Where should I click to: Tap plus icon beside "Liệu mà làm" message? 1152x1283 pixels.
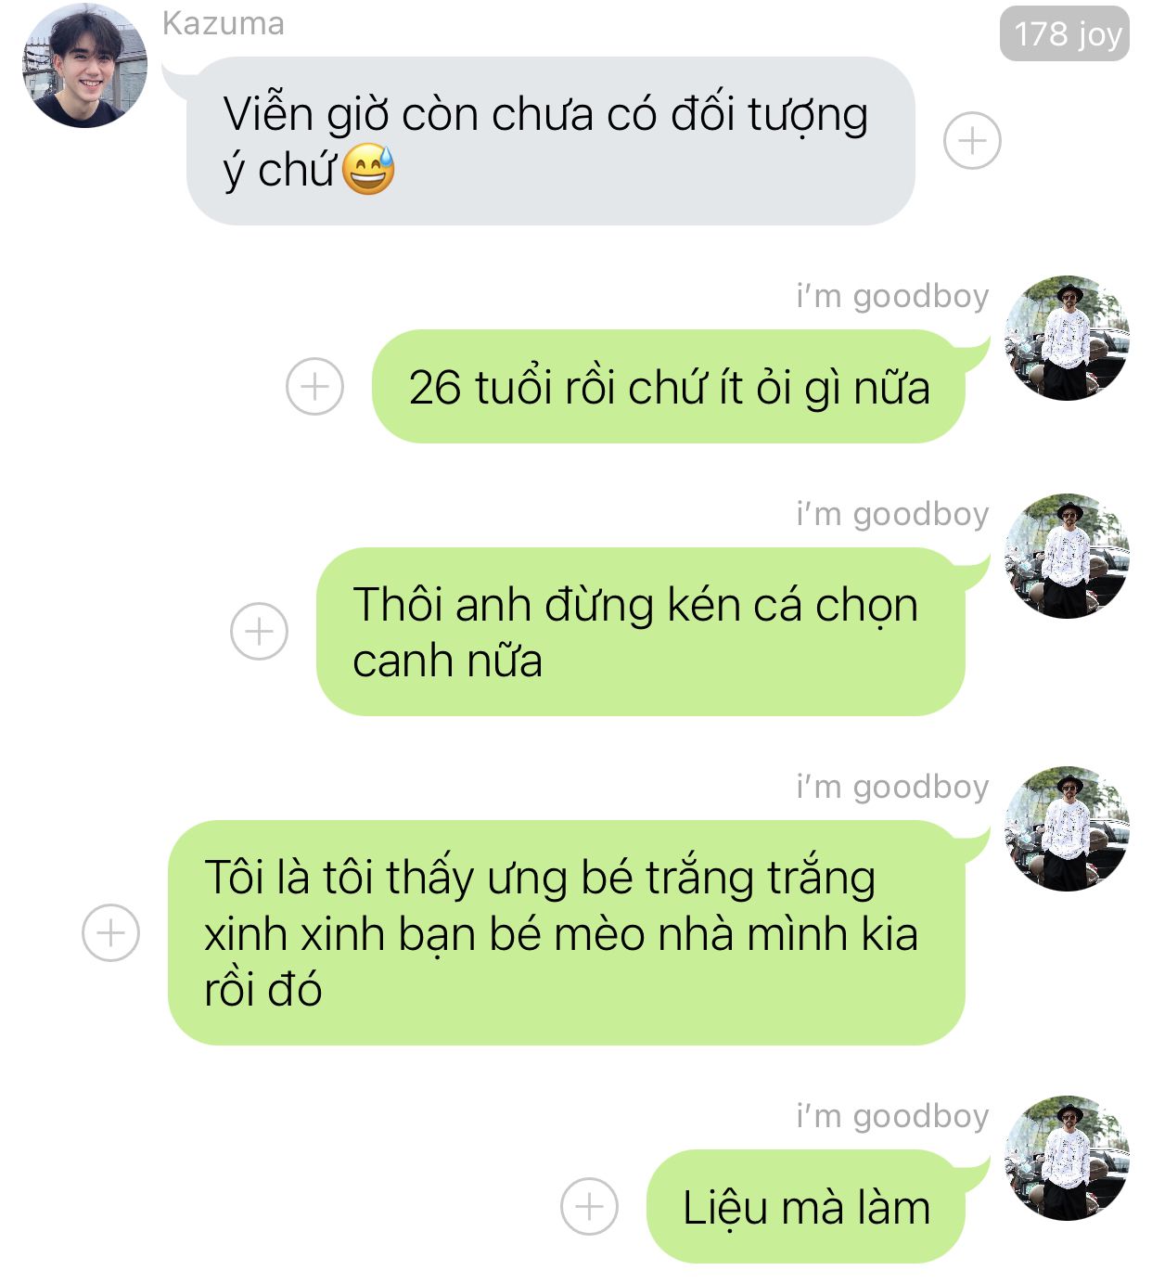(589, 1206)
